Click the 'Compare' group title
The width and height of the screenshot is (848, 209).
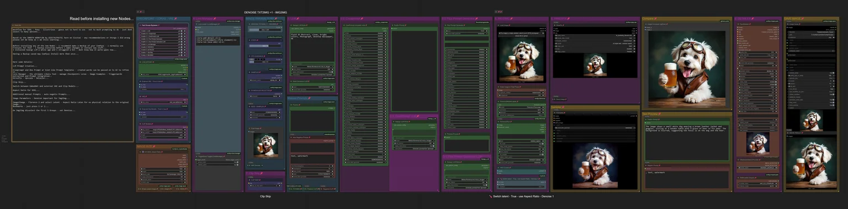pyautogui.click(x=650, y=19)
